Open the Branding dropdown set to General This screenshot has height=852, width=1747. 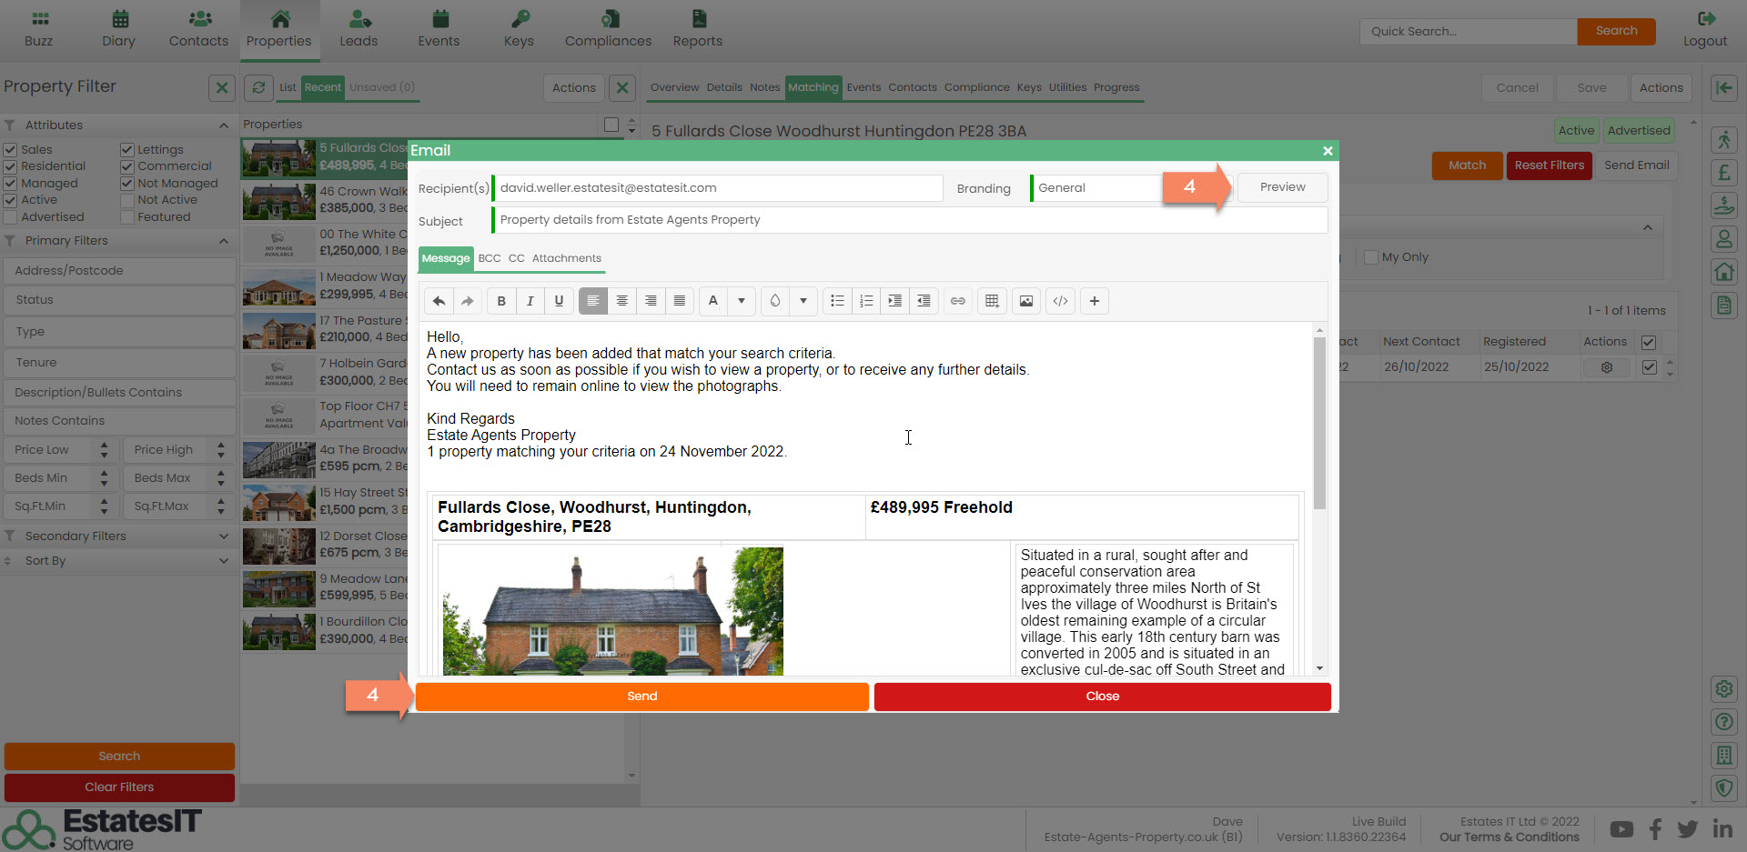1096,188
